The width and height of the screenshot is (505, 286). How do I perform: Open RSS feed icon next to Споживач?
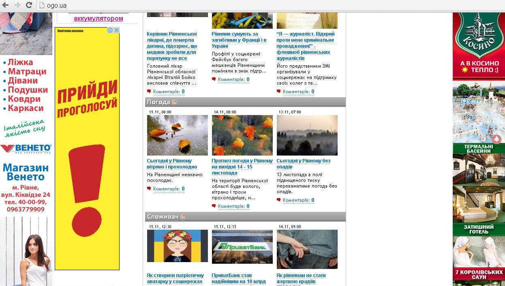click(183, 217)
